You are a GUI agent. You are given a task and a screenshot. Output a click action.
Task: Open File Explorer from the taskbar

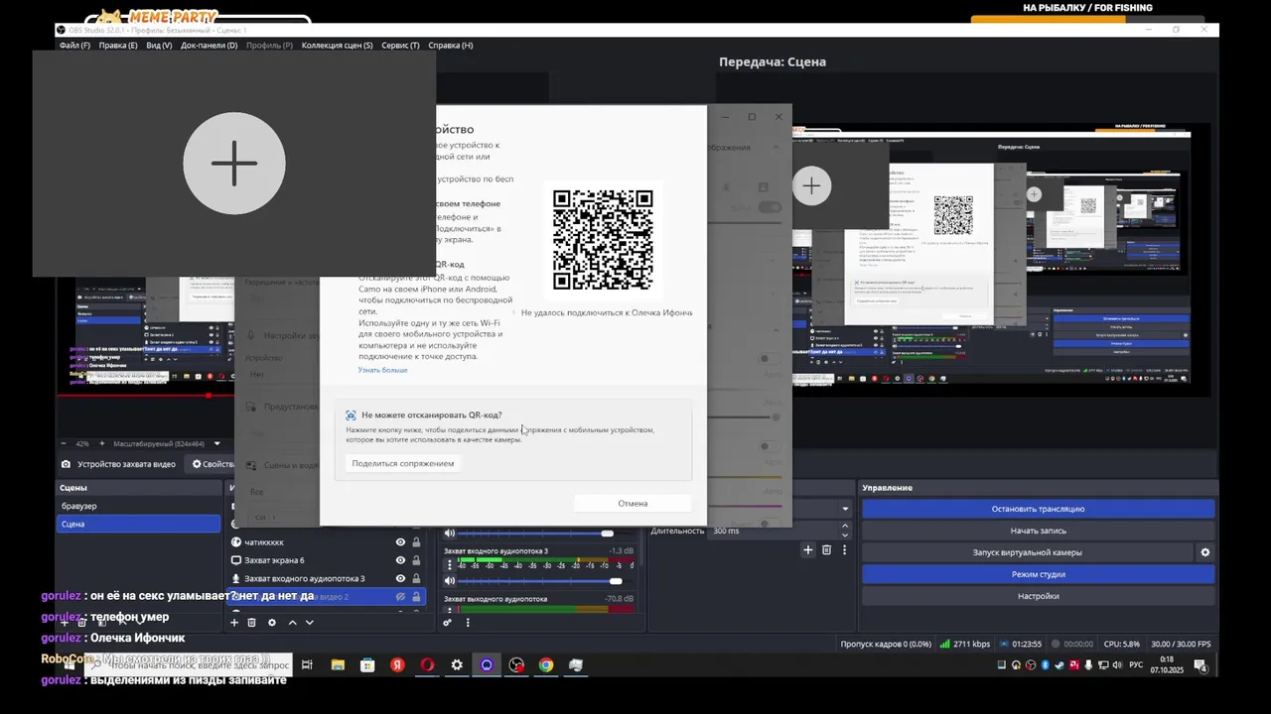click(338, 665)
